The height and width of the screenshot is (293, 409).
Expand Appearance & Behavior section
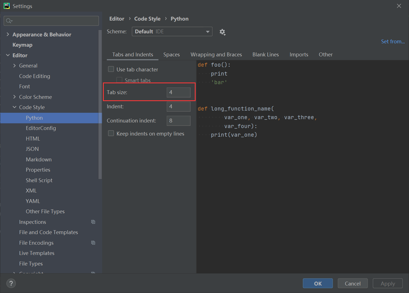(8, 34)
